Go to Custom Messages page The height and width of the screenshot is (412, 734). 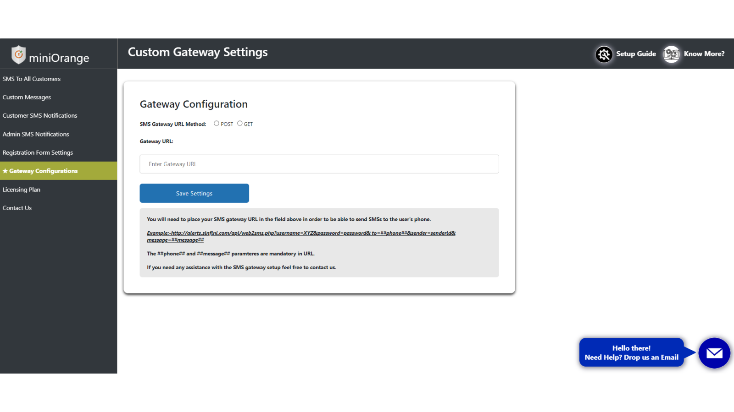[27, 98]
